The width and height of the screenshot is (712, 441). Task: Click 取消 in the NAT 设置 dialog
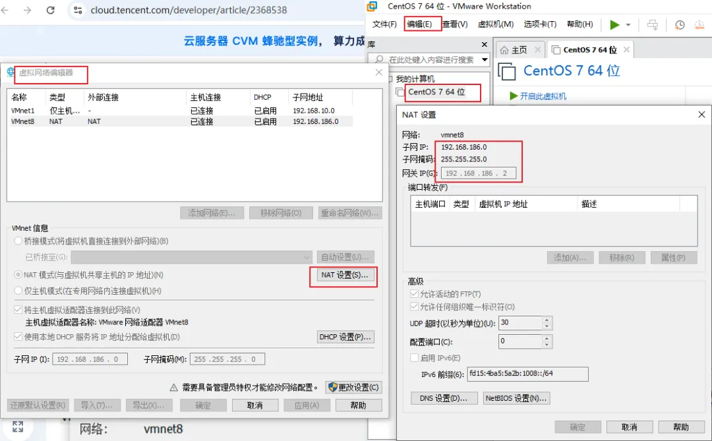(629, 427)
